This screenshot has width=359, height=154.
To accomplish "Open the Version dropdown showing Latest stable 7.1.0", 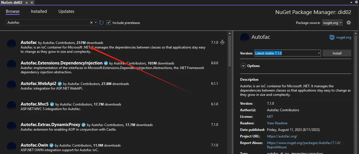I will coord(287,53).
